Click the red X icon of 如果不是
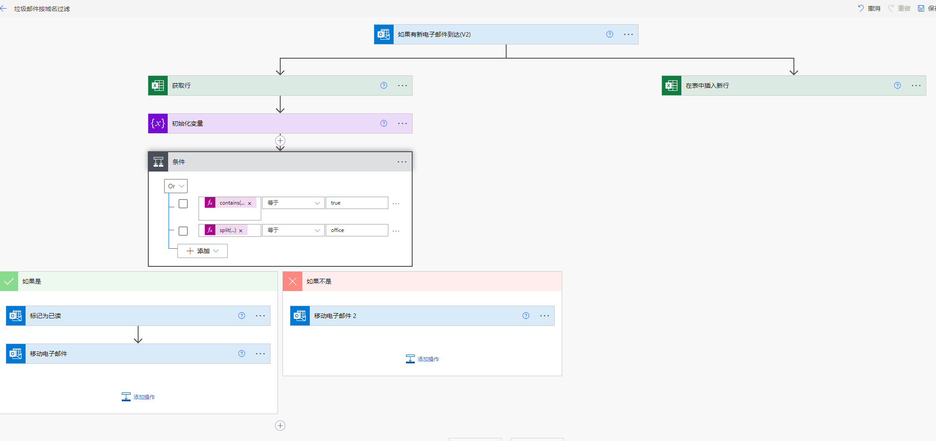The image size is (936, 441). [x=293, y=281]
